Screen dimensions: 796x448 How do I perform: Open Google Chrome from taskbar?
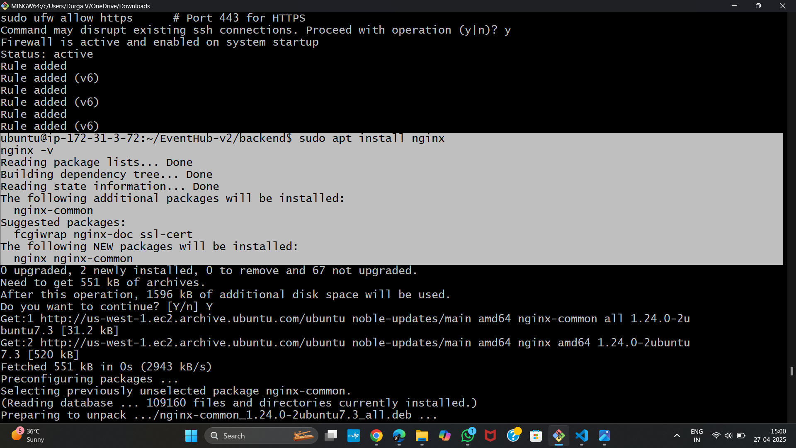tap(376, 436)
